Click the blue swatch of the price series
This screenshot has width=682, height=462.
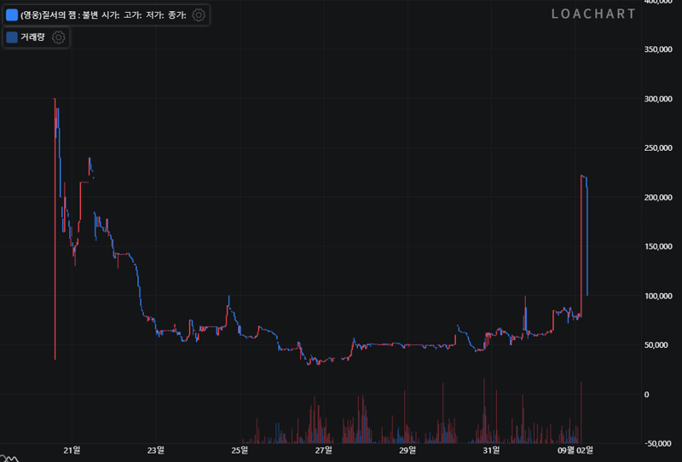tap(12, 15)
